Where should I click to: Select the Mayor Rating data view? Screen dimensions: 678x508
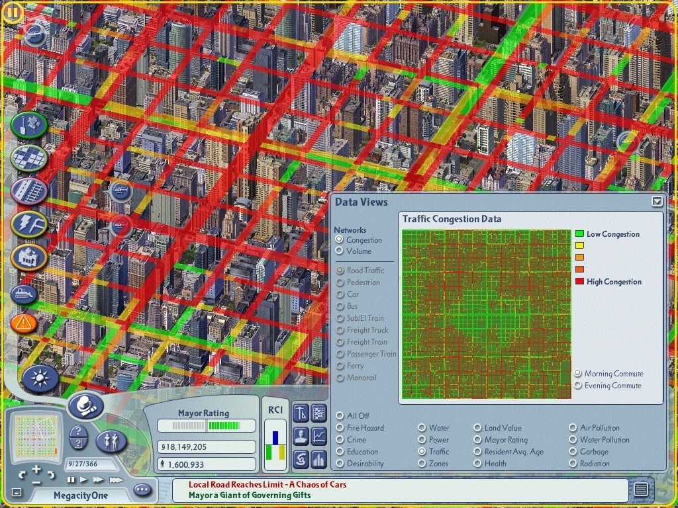pos(477,440)
